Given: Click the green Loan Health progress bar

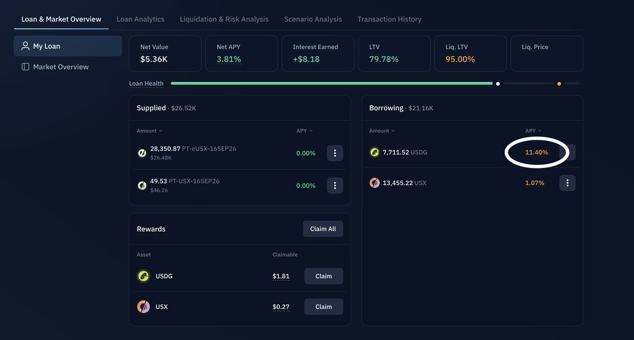Looking at the screenshot, I should pyautogui.click(x=331, y=83).
